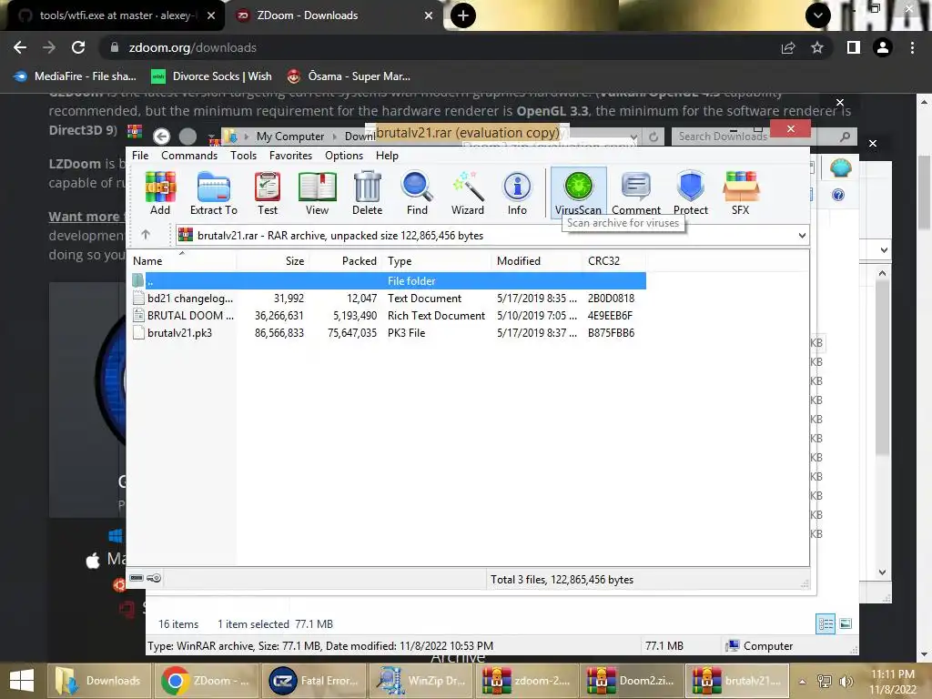This screenshot has width=932, height=699.
Task: Click the Delete trash icon
Action: pos(368,193)
